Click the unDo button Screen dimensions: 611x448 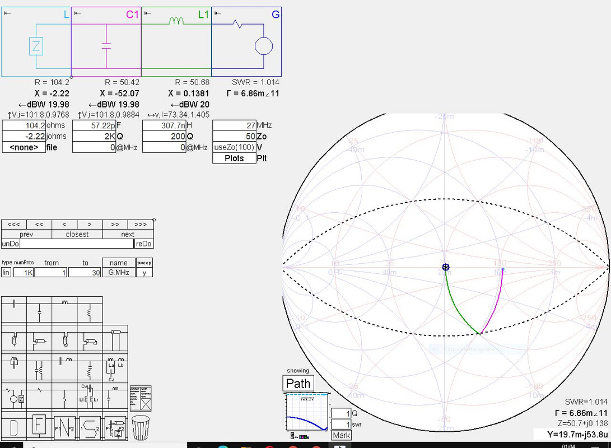tap(11, 244)
